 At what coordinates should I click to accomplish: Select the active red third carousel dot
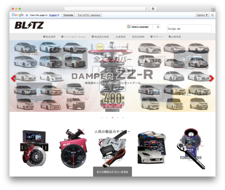pyautogui.click(x=112, y=118)
